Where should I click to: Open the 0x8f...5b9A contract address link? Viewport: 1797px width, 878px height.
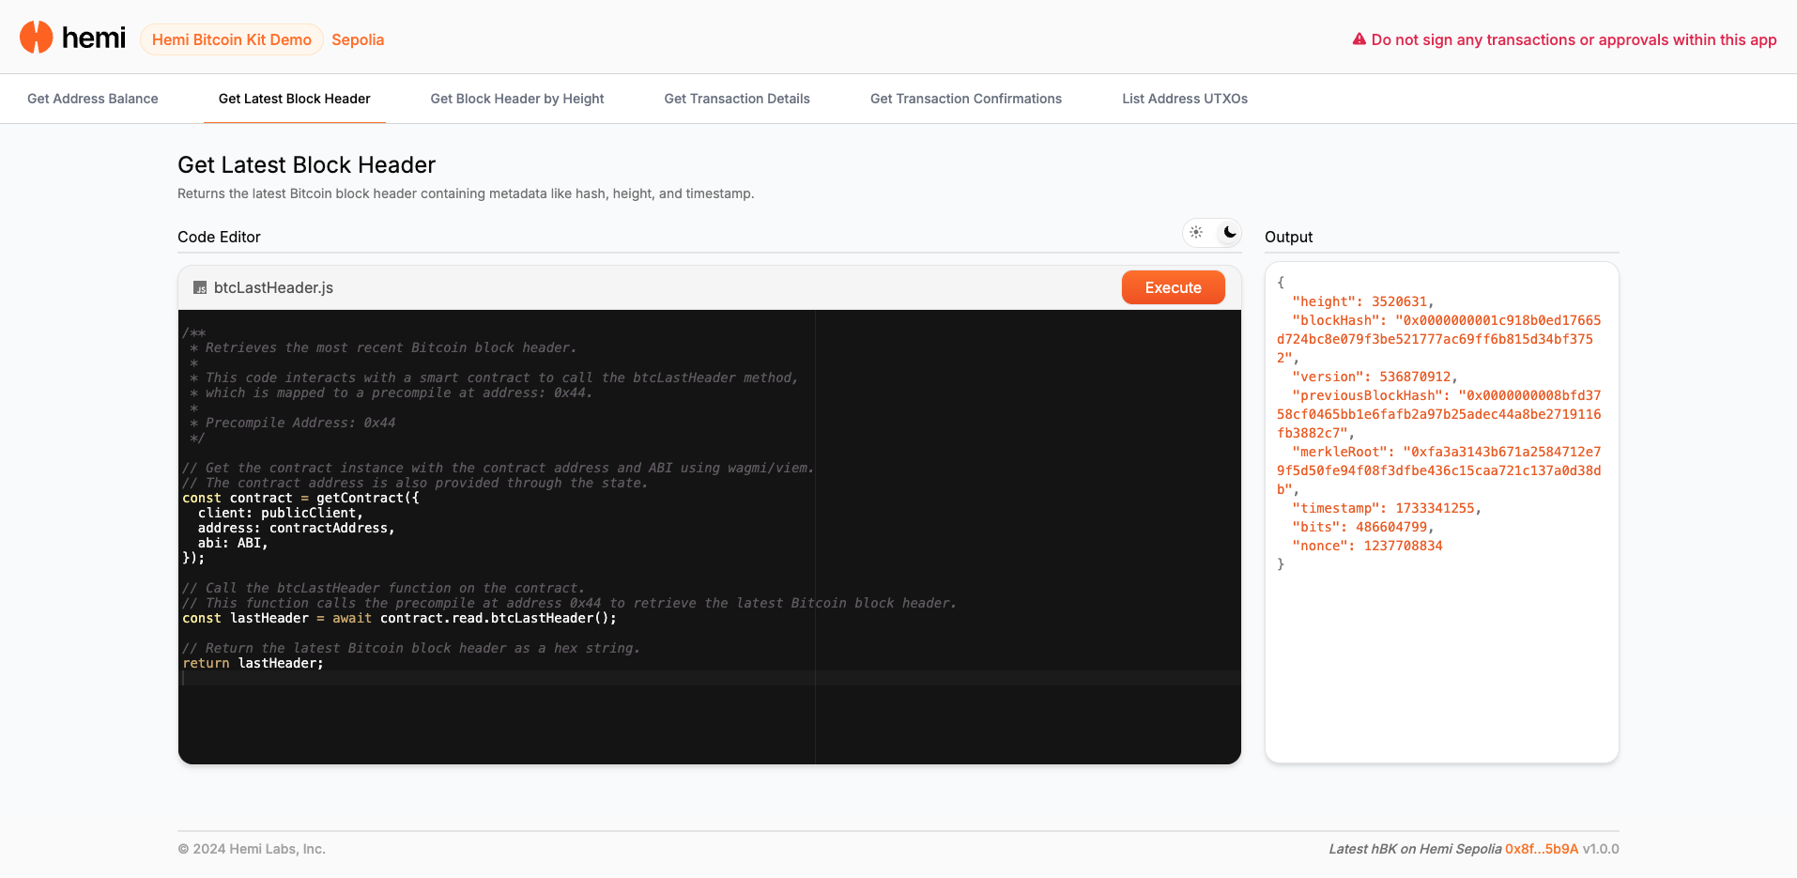[x=1541, y=849]
